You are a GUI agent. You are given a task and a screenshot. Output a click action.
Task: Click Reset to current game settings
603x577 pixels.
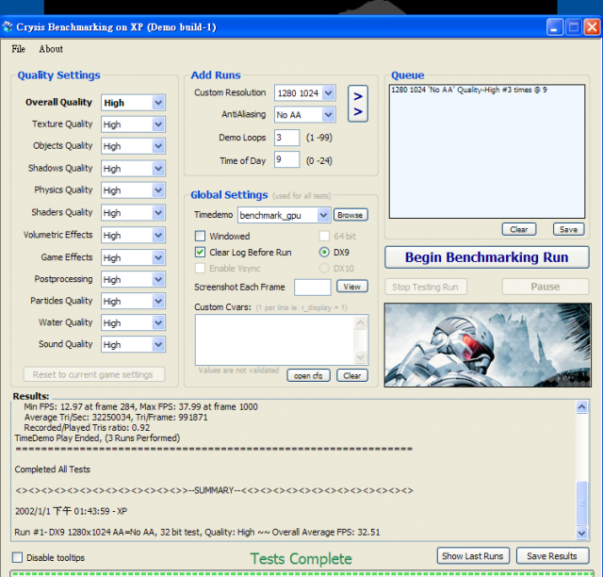93,374
